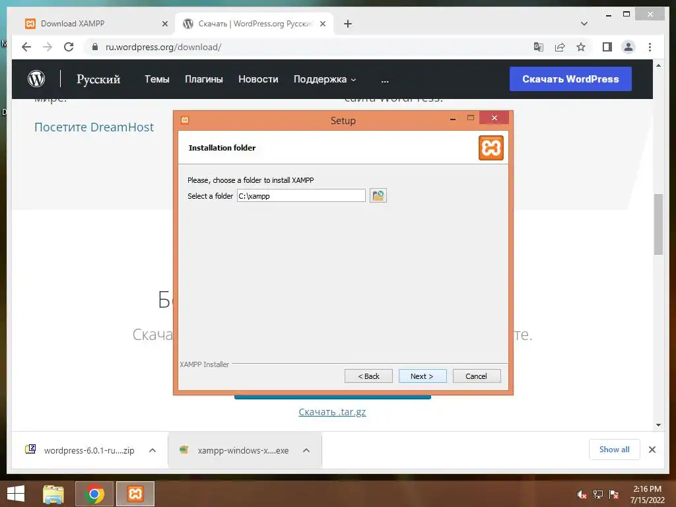This screenshot has width=676, height=507.
Task: Switch to Chrome in taskbar
Action: click(x=94, y=494)
